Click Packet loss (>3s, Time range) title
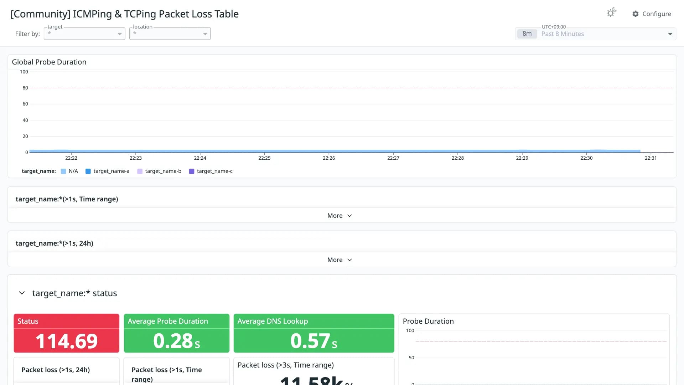This screenshot has width=684, height=385. pyautogui.click(x=286, y=365)
